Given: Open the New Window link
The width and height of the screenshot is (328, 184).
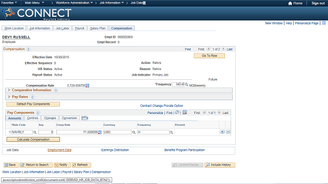Looking at the screenshot, I should [x=274, y=23].
